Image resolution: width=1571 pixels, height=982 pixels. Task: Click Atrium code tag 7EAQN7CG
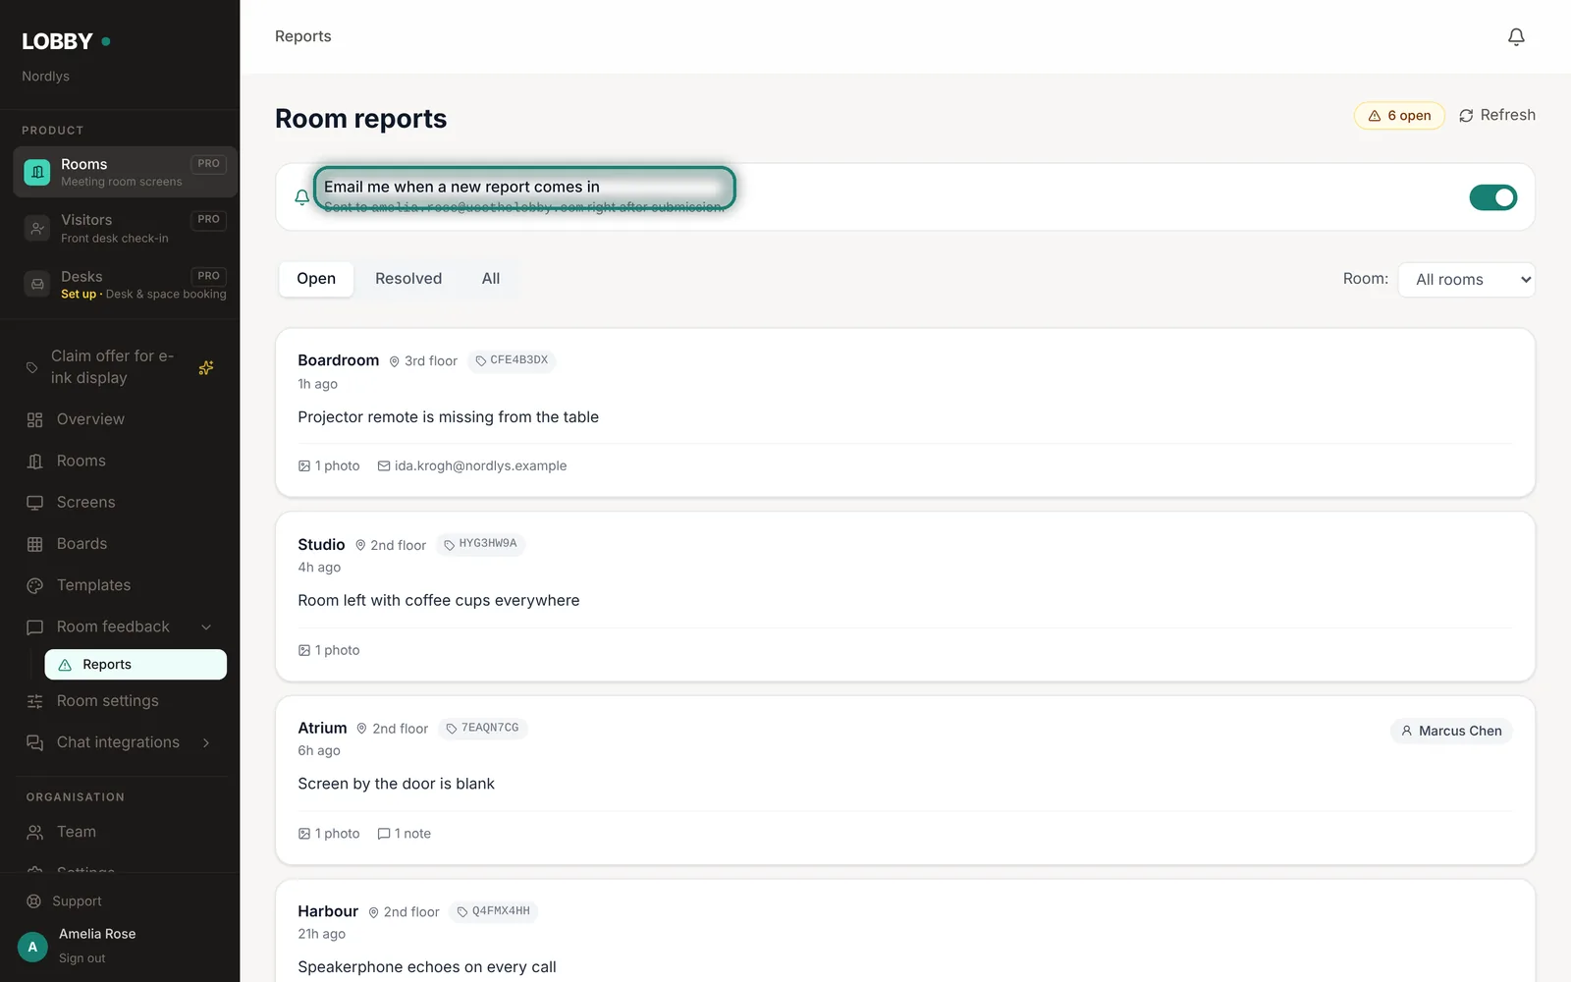coord(483,728)
